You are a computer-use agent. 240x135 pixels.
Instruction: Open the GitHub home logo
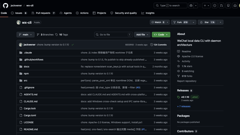tap(5, 5)
